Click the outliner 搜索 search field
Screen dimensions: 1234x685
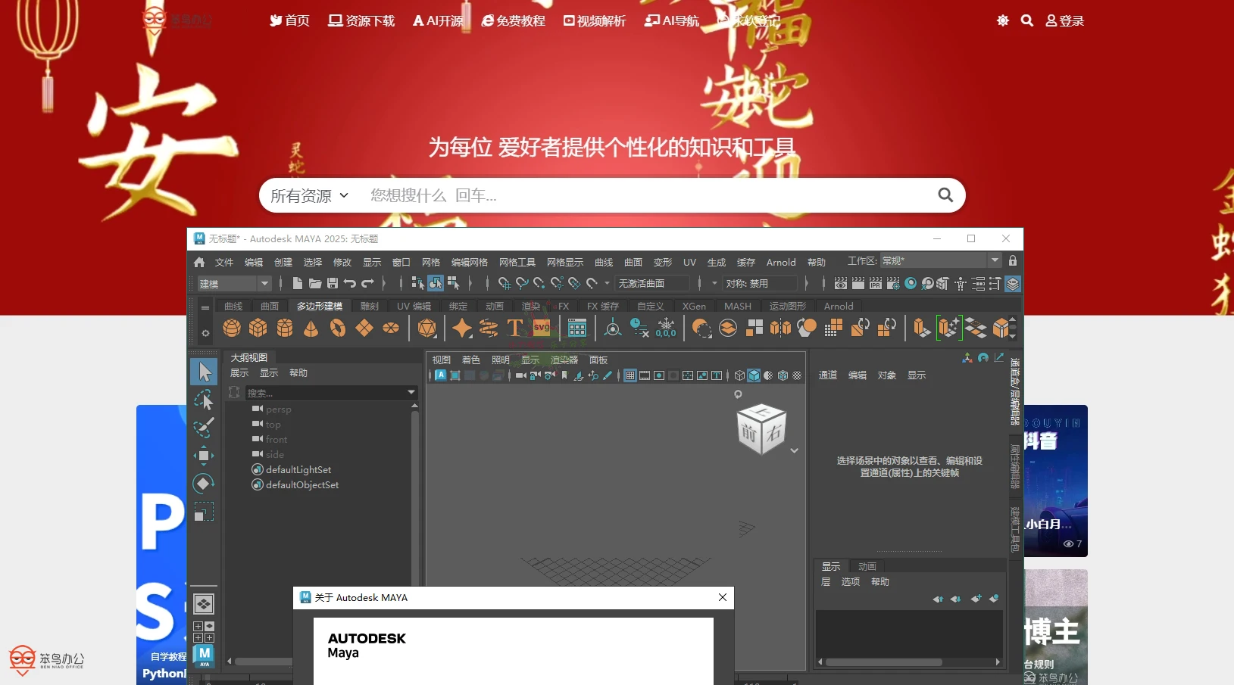(x=326, y=392)
